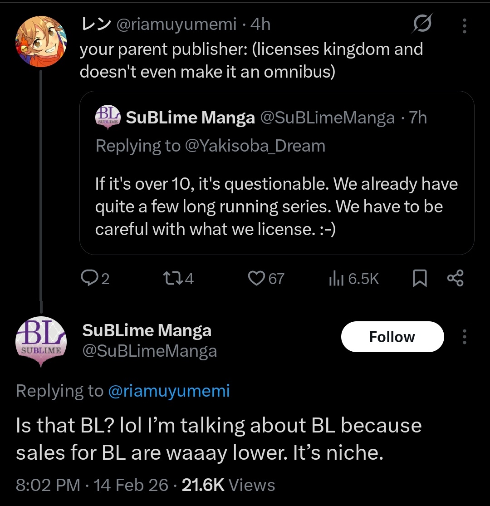Open the 21.6K Views count

coord(228,485)
